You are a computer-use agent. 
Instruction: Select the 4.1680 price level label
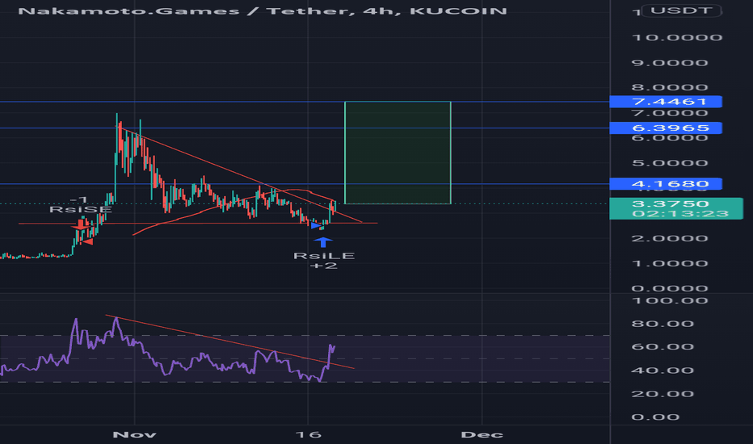[x=666, y=184]
